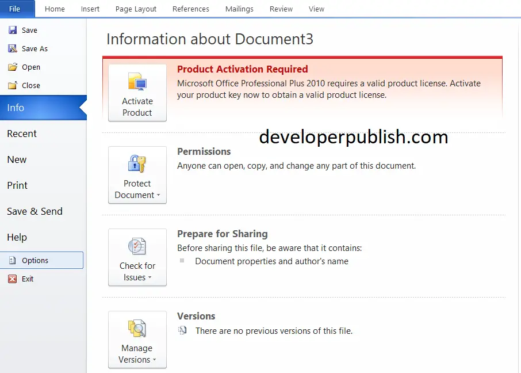Viewport: 521px width, 373px height.
Task: Click the Protect Document lock and key icon
Action: (137, 163)
